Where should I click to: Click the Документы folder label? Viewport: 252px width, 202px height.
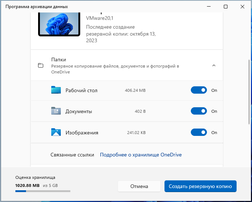(79, 111)
